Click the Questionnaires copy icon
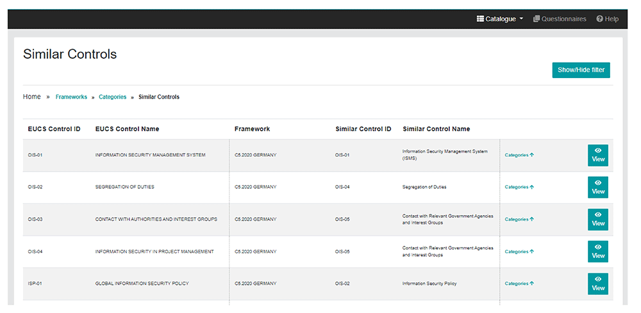This screenshot has height=313, width=641. (x=537, y=19)
